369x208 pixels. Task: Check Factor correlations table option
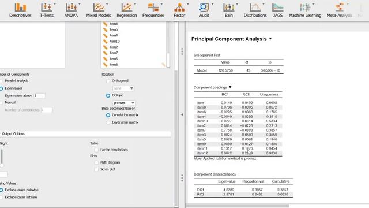pyautogui.click(x=96, y=150)
